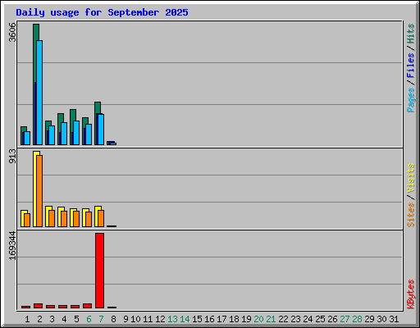
Task: Click day label 15 on the axis
Action: pyautogui.click(x=197, y=319)
